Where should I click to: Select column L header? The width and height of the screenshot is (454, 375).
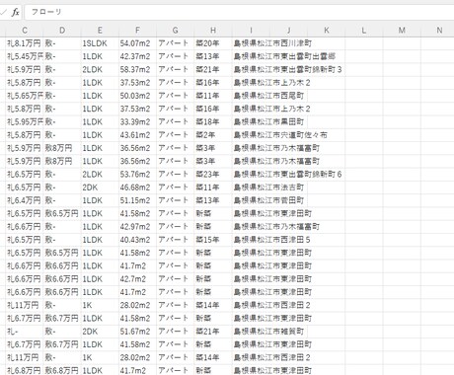(x=364, y=31)
